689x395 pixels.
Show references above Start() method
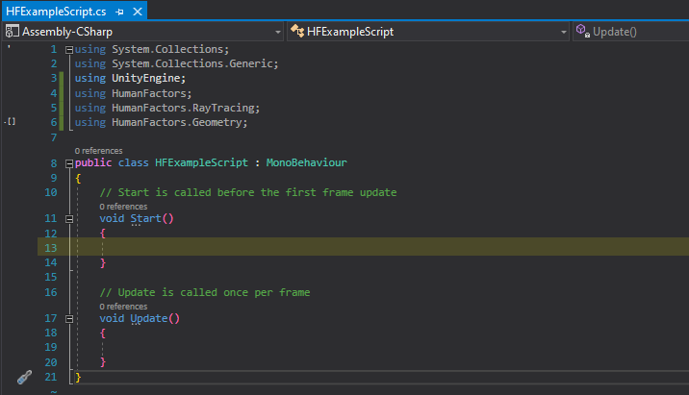123,207
